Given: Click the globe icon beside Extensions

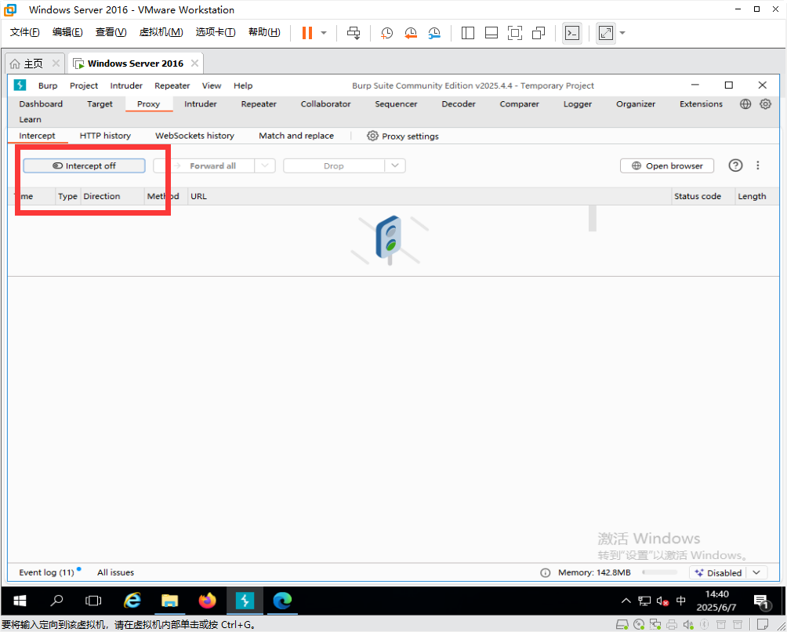Looking at the screenshot, I should point(745,104).
